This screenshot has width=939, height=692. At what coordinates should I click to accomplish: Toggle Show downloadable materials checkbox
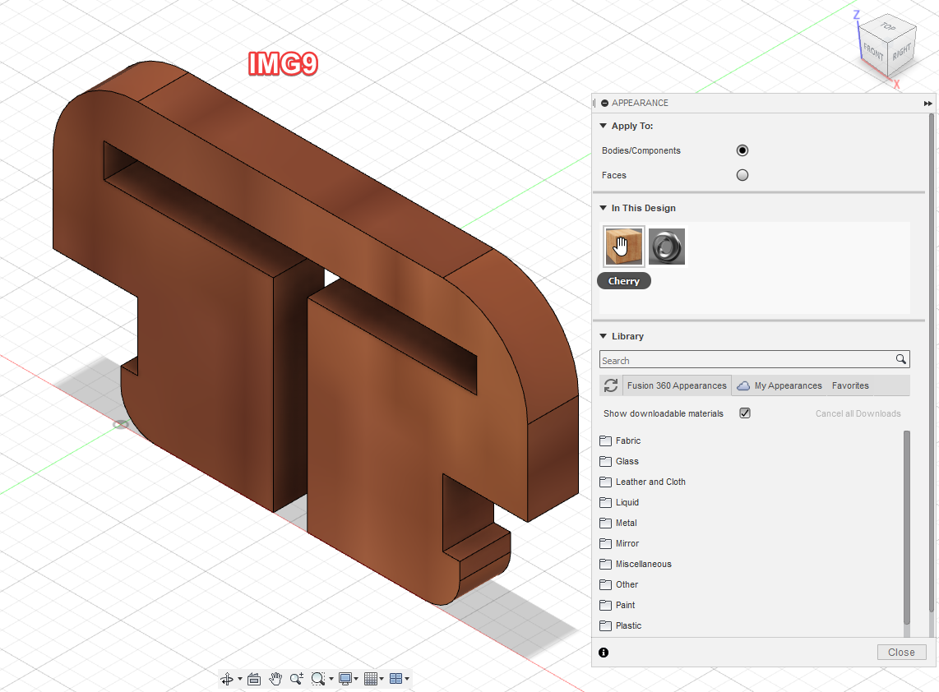click(x=745, y=413)
